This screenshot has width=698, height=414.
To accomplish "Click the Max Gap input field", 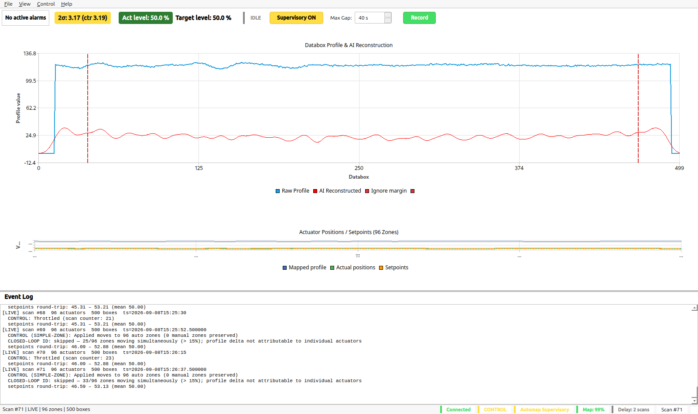I will coord(370,18).
